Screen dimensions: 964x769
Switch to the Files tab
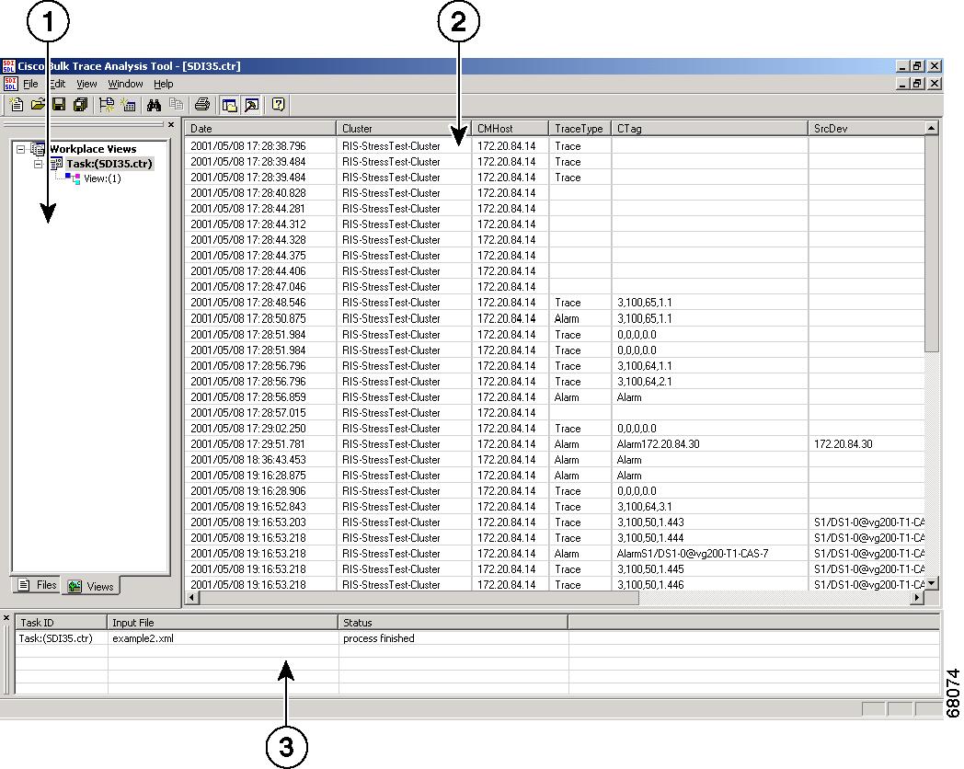[38, 585]
